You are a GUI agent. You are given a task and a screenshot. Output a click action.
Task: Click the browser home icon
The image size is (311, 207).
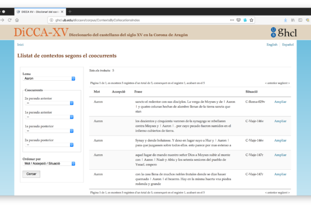click(17, 20)
